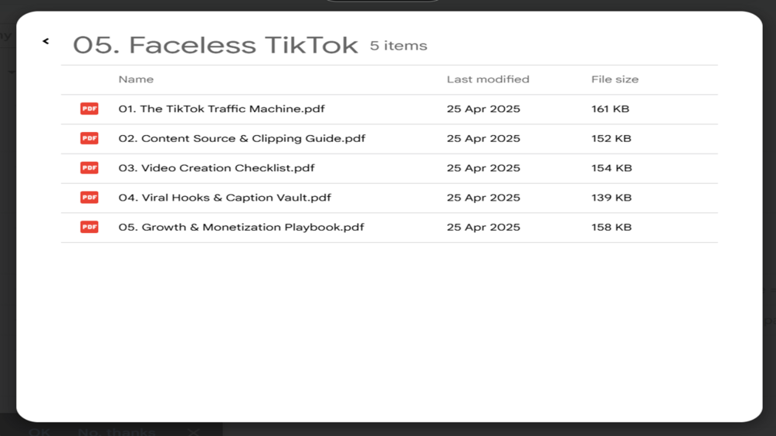Click PDF icon for Video Creation Checklist
776x436 pixels.
coord(90,168)
